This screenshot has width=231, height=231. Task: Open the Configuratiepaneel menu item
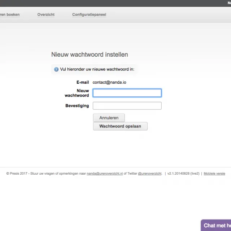[89, 14]
